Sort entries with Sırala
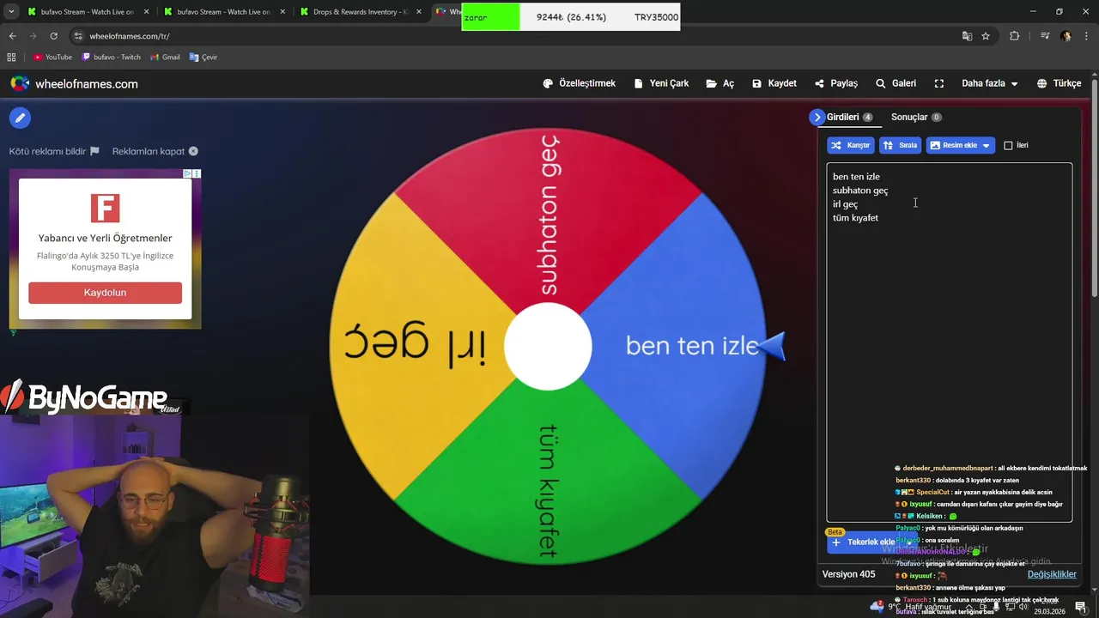Screen dimensions: 1099x618 click(900, 145)
